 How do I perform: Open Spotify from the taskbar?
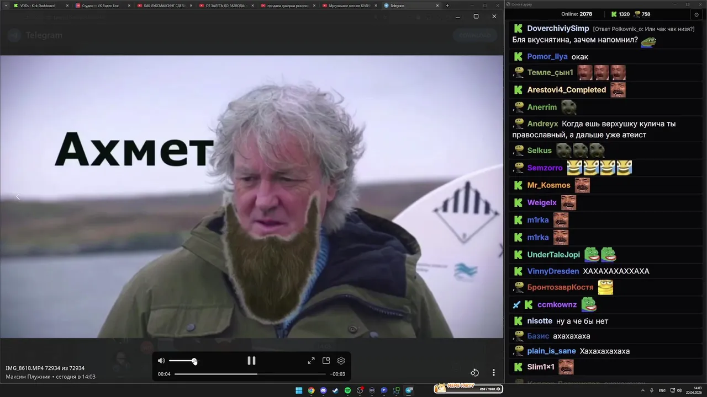pos(347,390)
